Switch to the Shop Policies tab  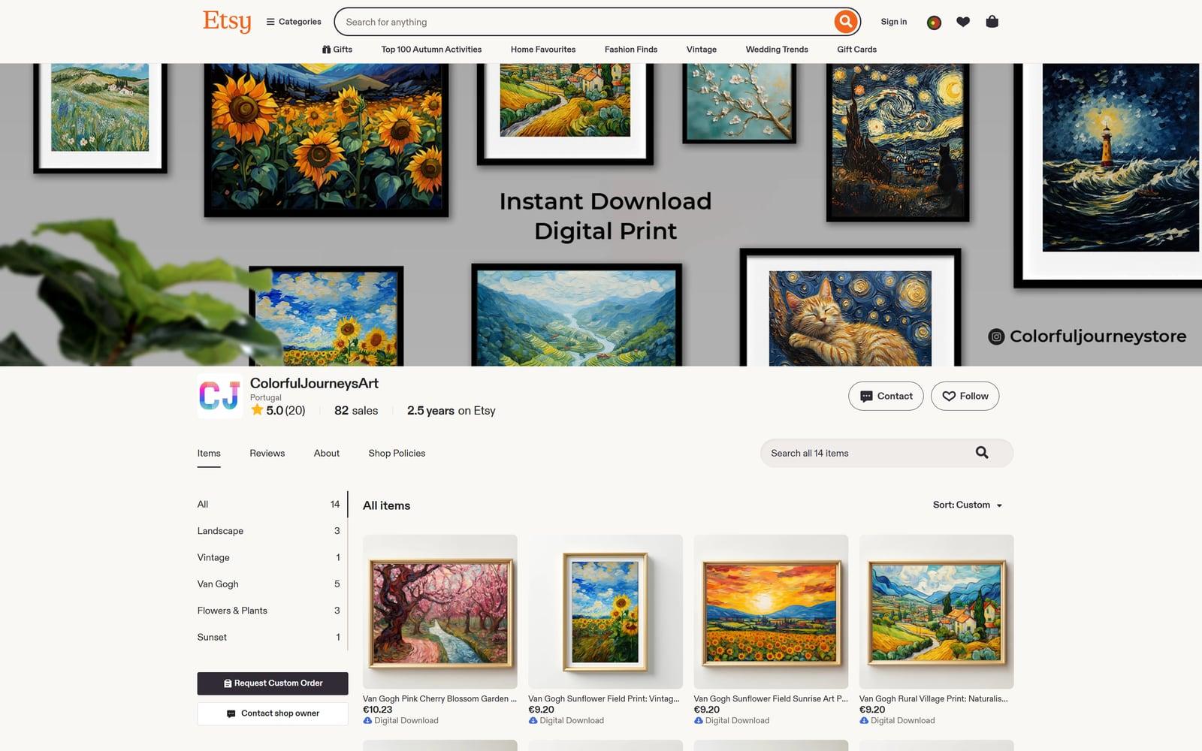(x=397, y=454)
